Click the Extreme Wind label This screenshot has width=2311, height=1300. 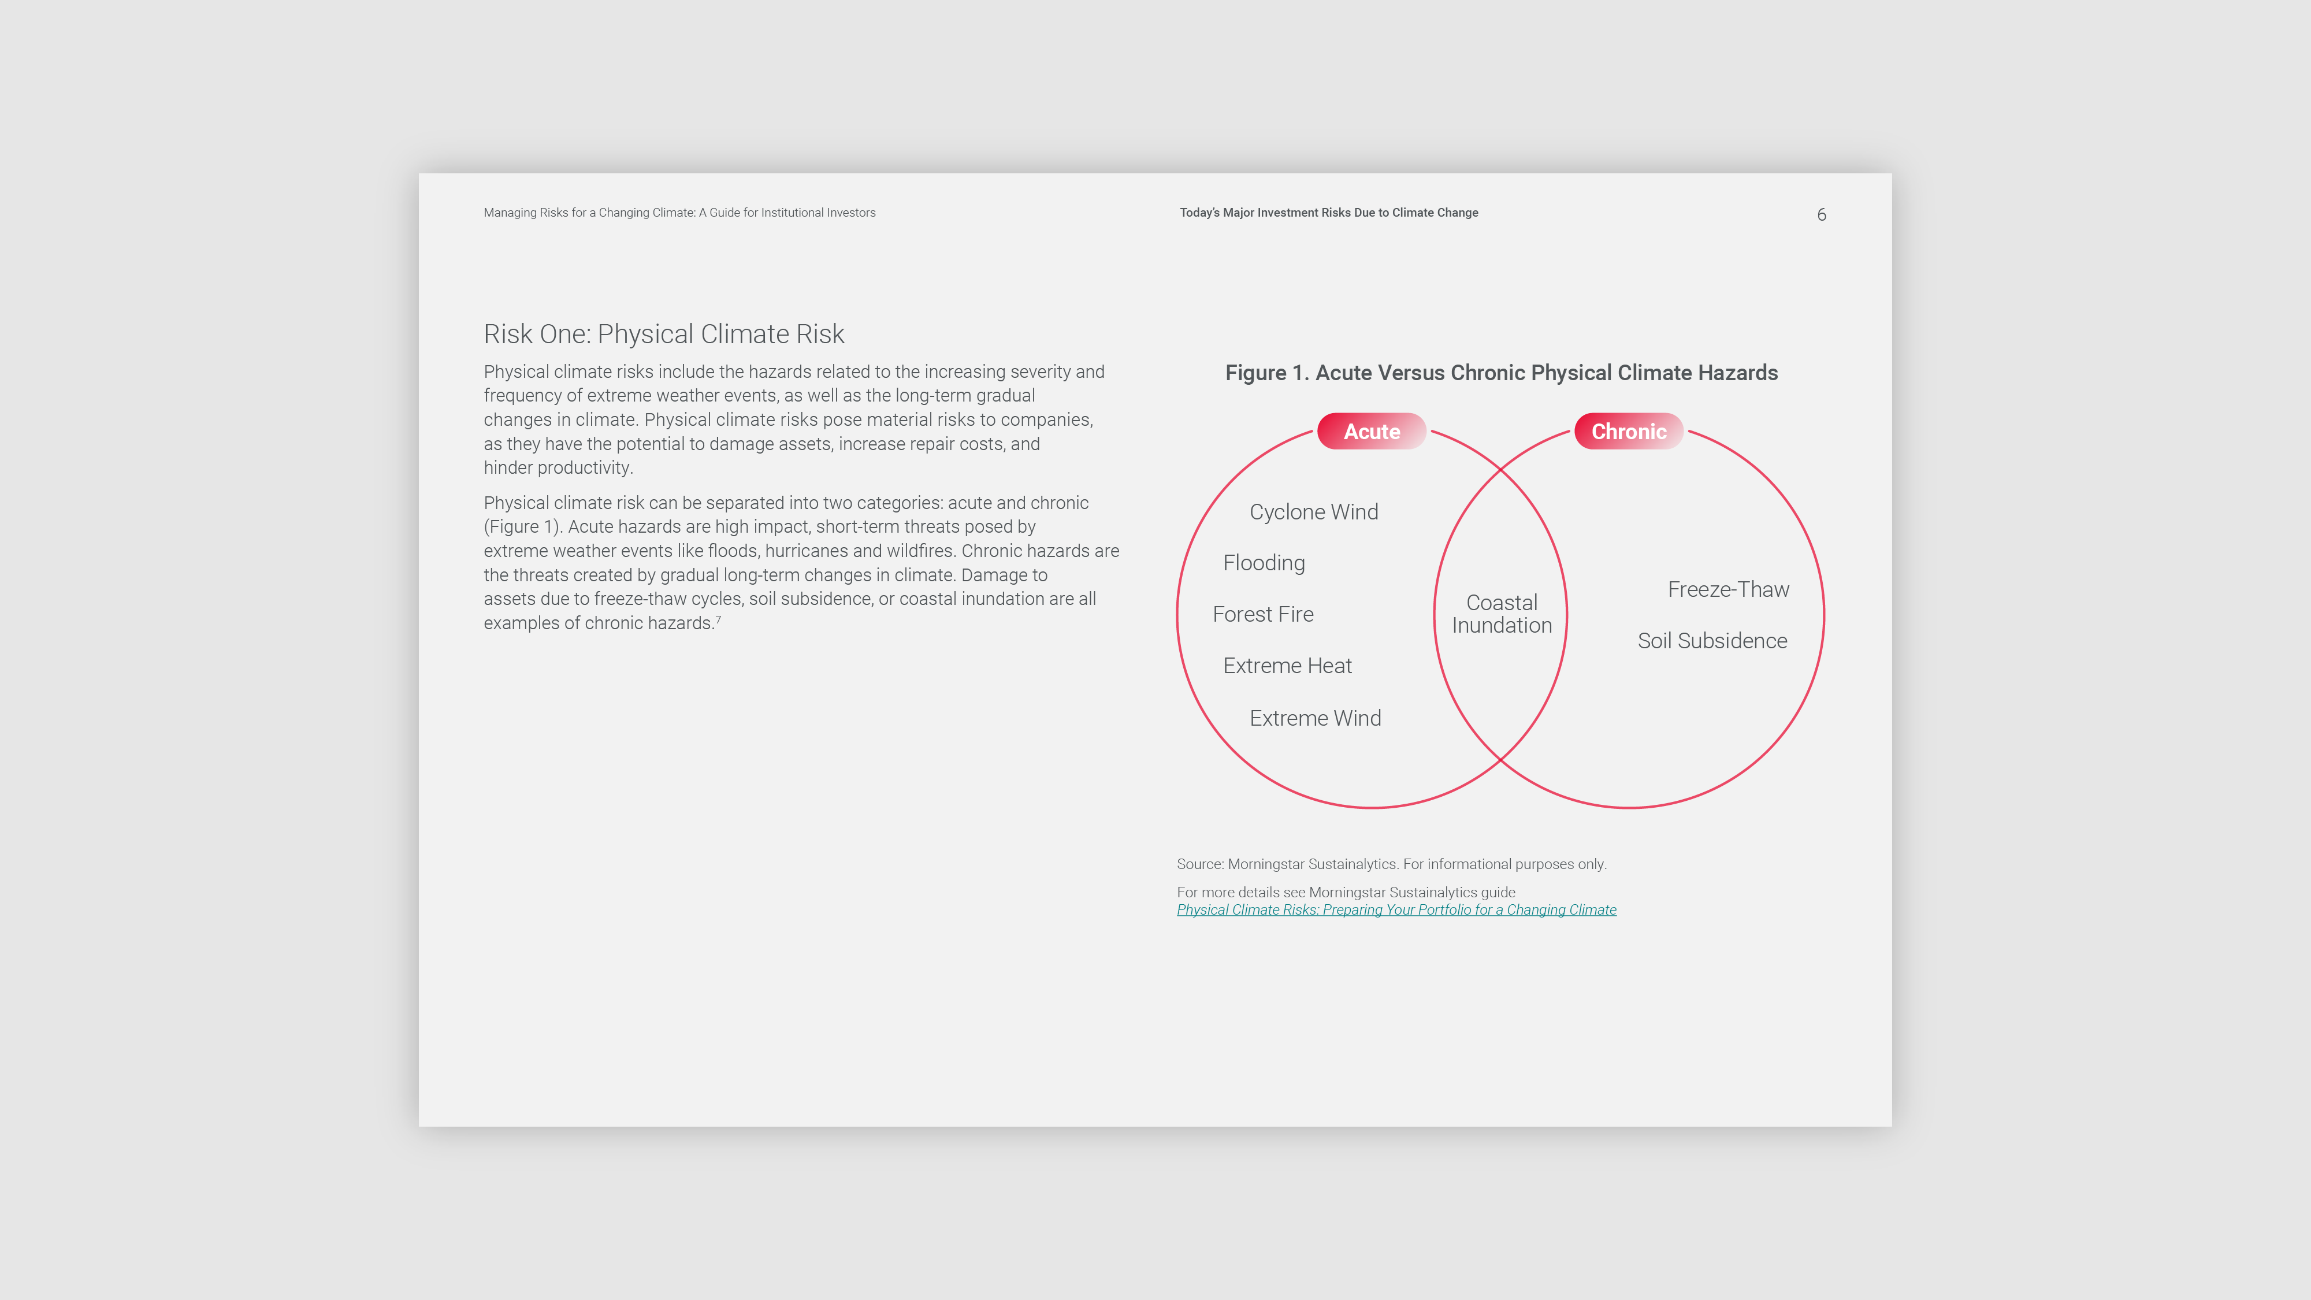coord(1314,718)
